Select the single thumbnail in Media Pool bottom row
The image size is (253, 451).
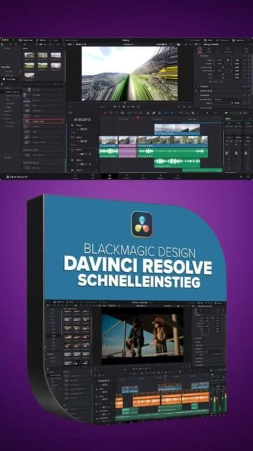[30, 75]
